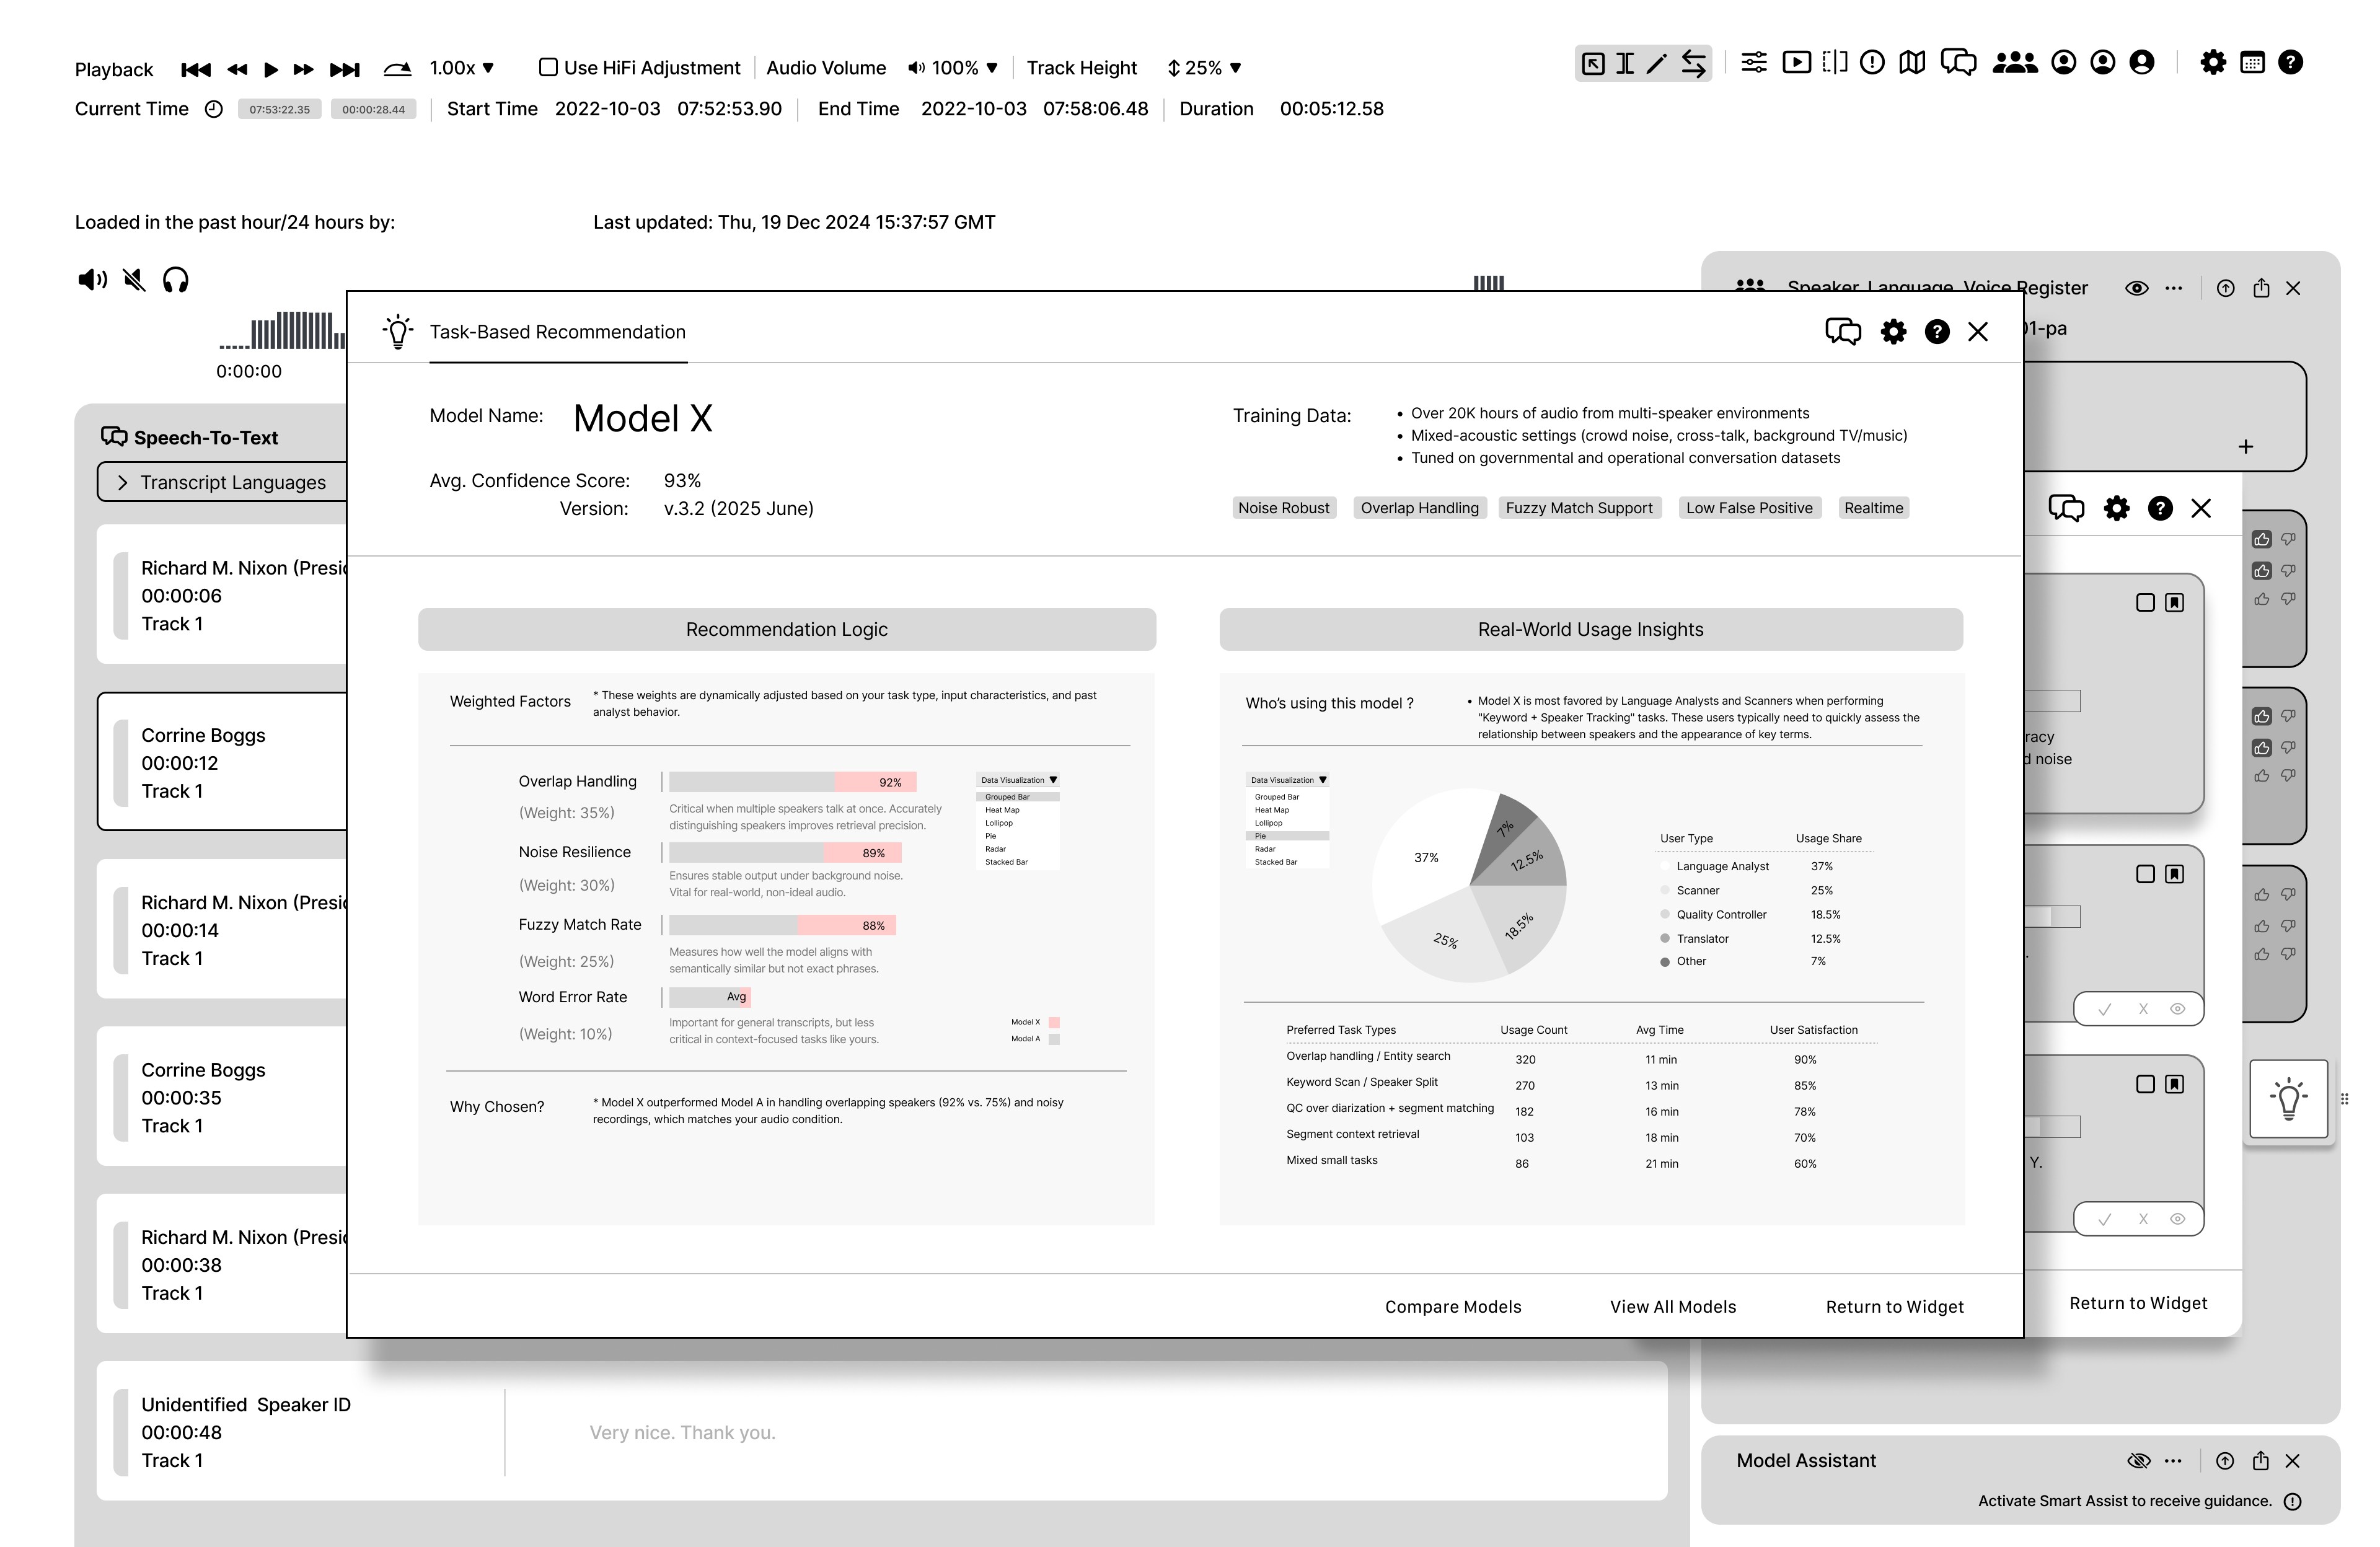Enable Use HiFi Adjustment checkbox
Viewport: 2380px width, 1547px height.
point(548,67)
